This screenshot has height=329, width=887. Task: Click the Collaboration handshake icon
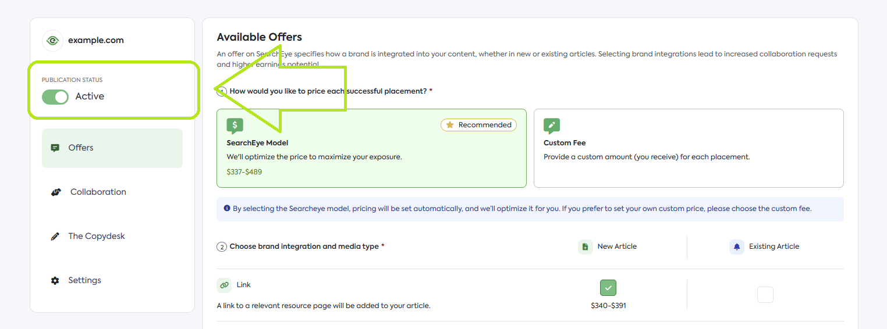(56, 192)
